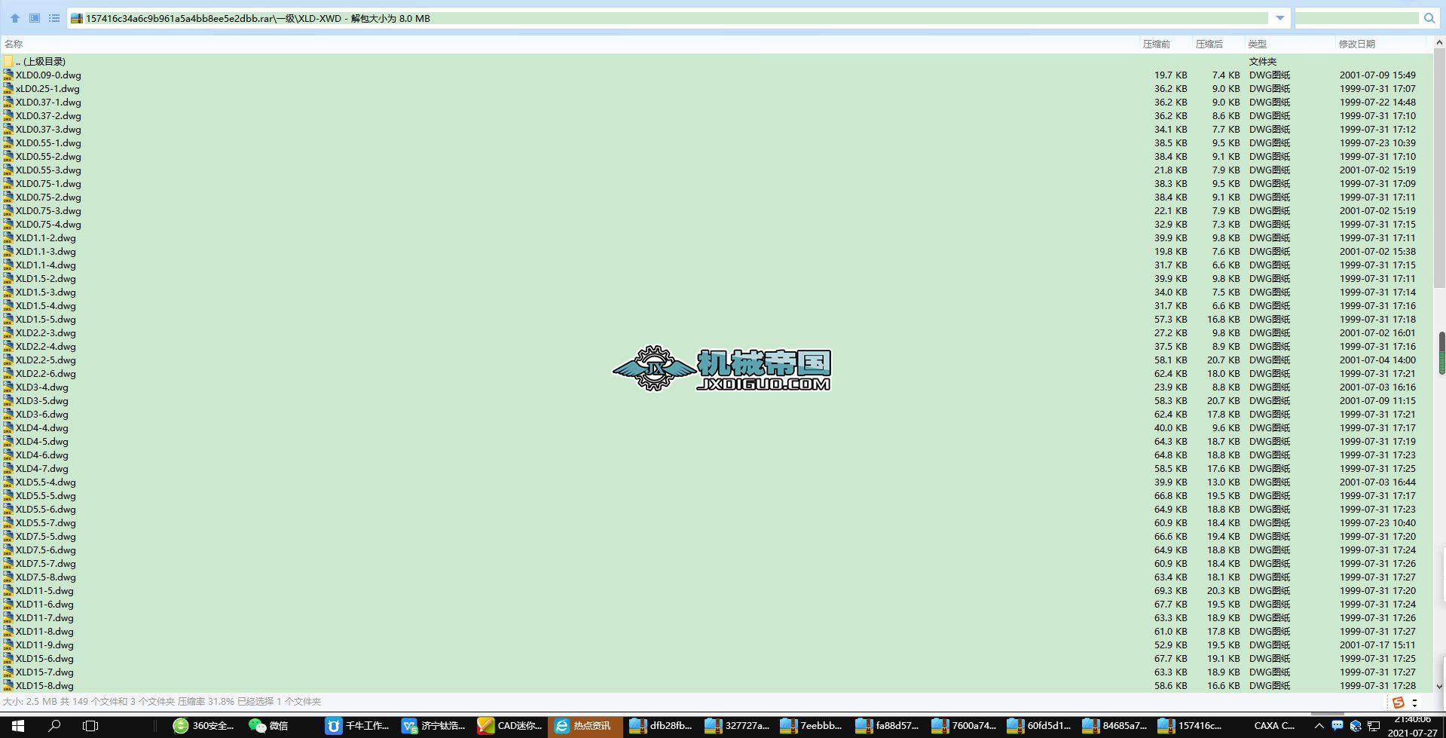Screen dimensions: 1446x738
Task: Switch to the 360安全 taskbar app
Action: pyautogui.click(x=203, y=725)
